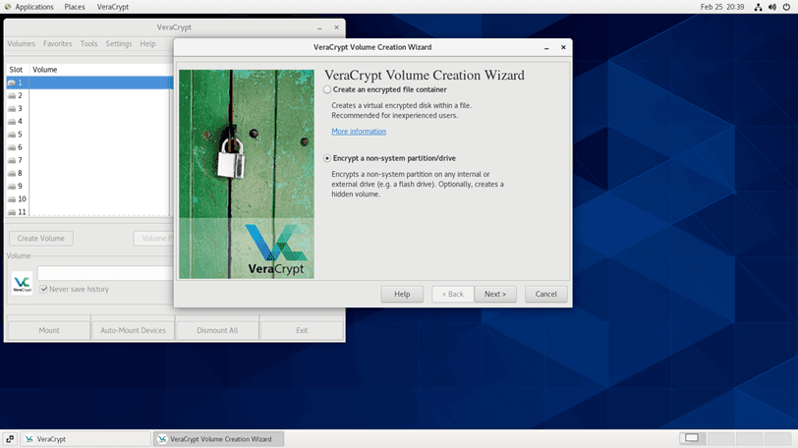Image resolution: width=798 pixels, height=448 pixels.
Task: Select slot 4 drive icon
Action: [x=12, y=122]
